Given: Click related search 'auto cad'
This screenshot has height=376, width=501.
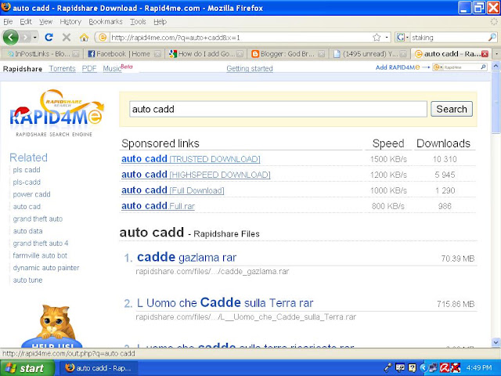Looking at the screenshot, I should 27,207.
